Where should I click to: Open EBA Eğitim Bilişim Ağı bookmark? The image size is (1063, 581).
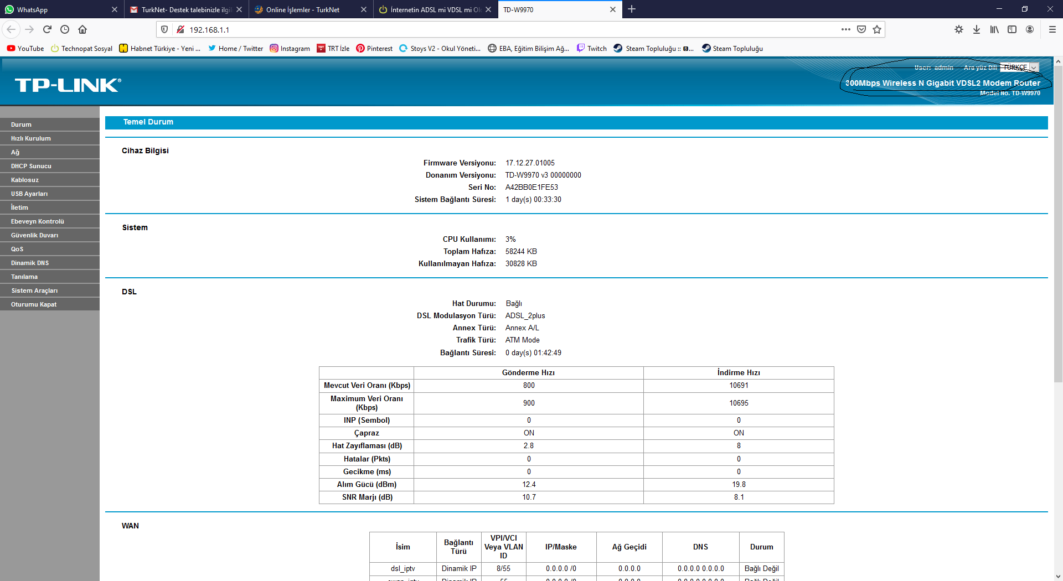(529, 48)
